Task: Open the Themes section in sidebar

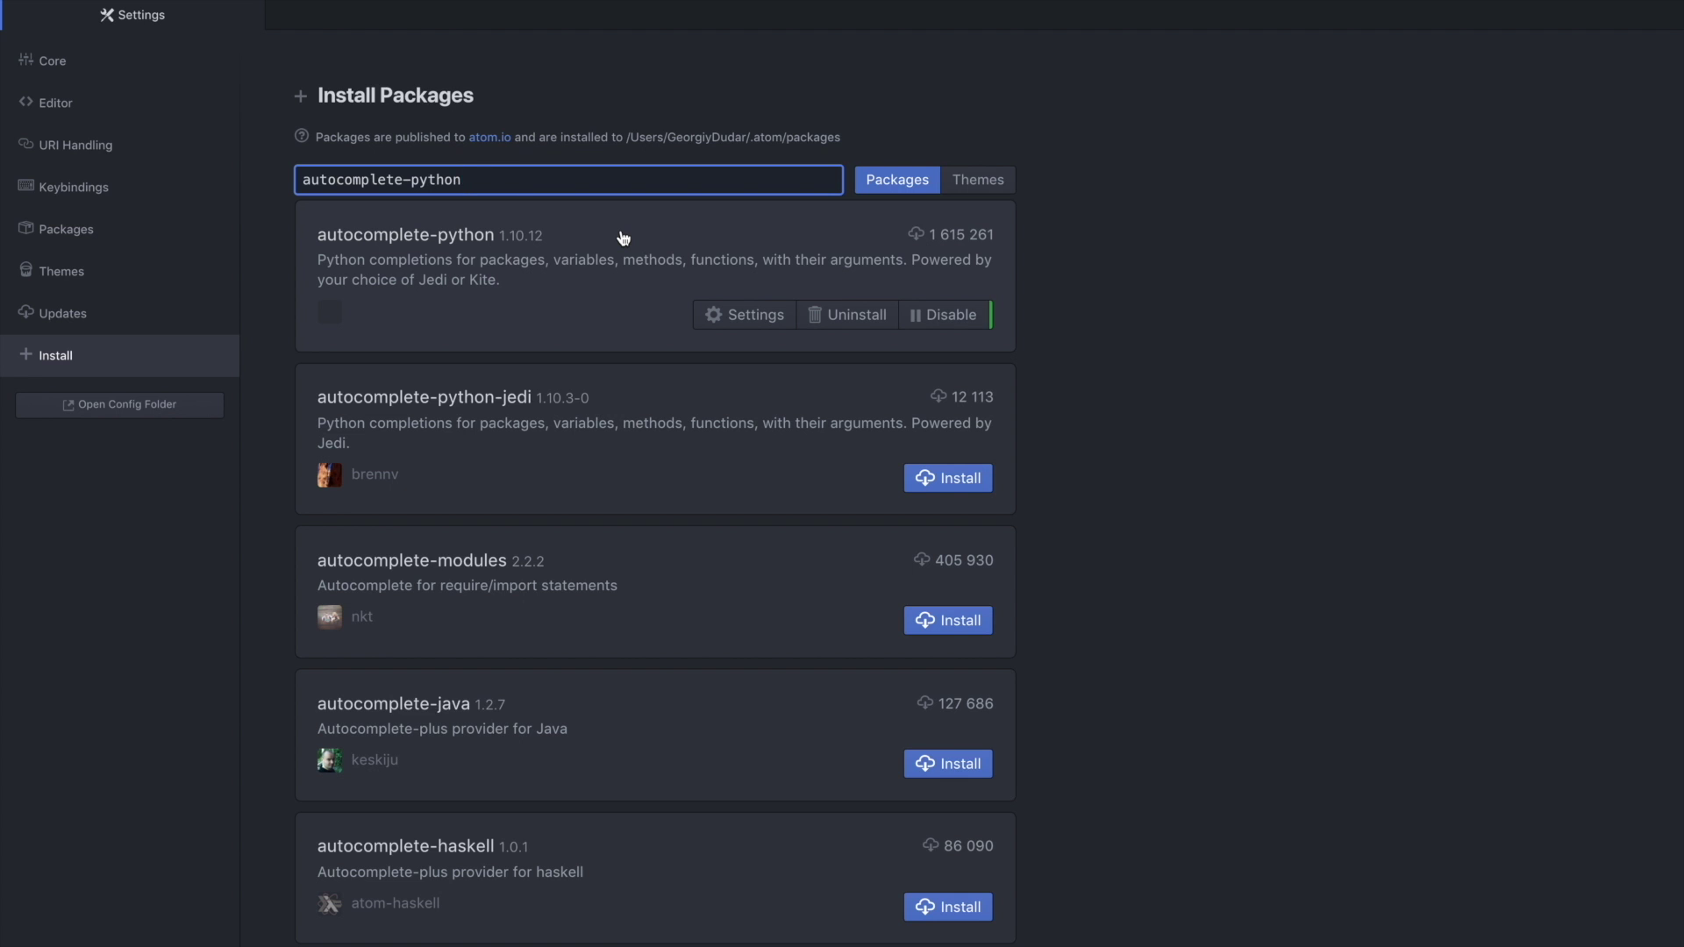Action: [x=61, y=270]
